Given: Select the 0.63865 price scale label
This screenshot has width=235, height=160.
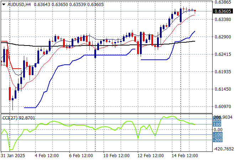Looking at the screenshot, I should pyautogui.click(x=223, y=2).
